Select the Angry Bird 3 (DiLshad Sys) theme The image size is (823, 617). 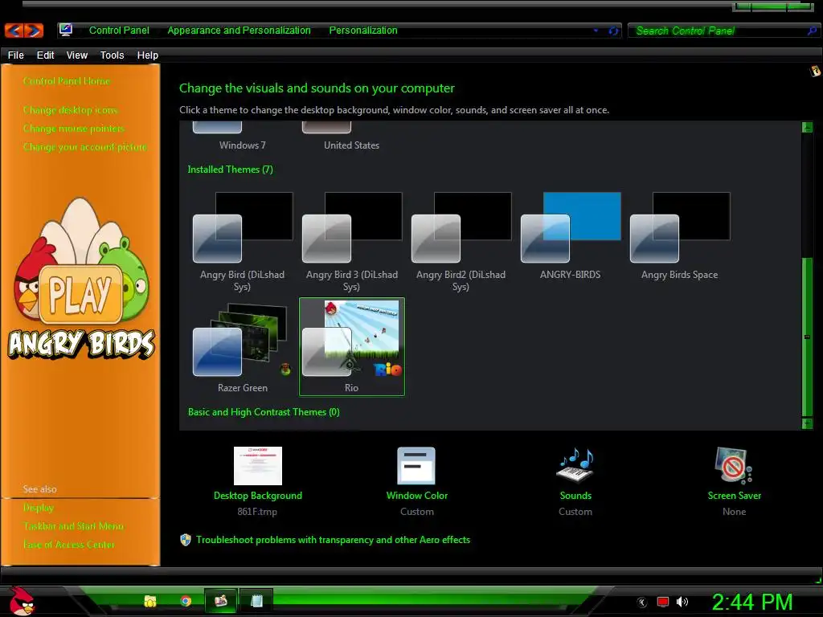coord(352,241)
